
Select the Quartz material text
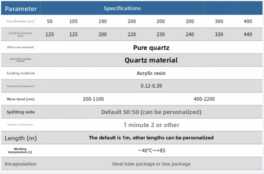point(151,60)
